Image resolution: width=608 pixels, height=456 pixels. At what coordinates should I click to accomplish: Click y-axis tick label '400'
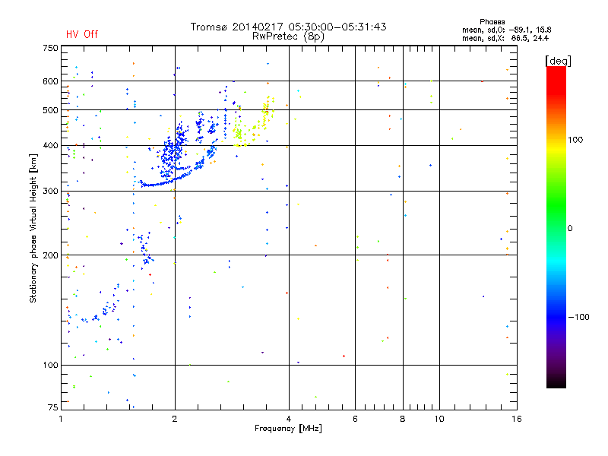tap(50, 145)
